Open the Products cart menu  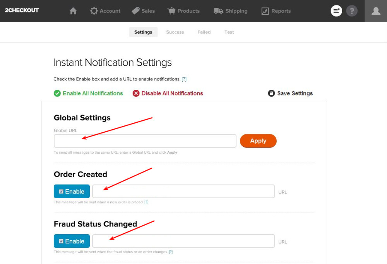[x=183, y=11]
